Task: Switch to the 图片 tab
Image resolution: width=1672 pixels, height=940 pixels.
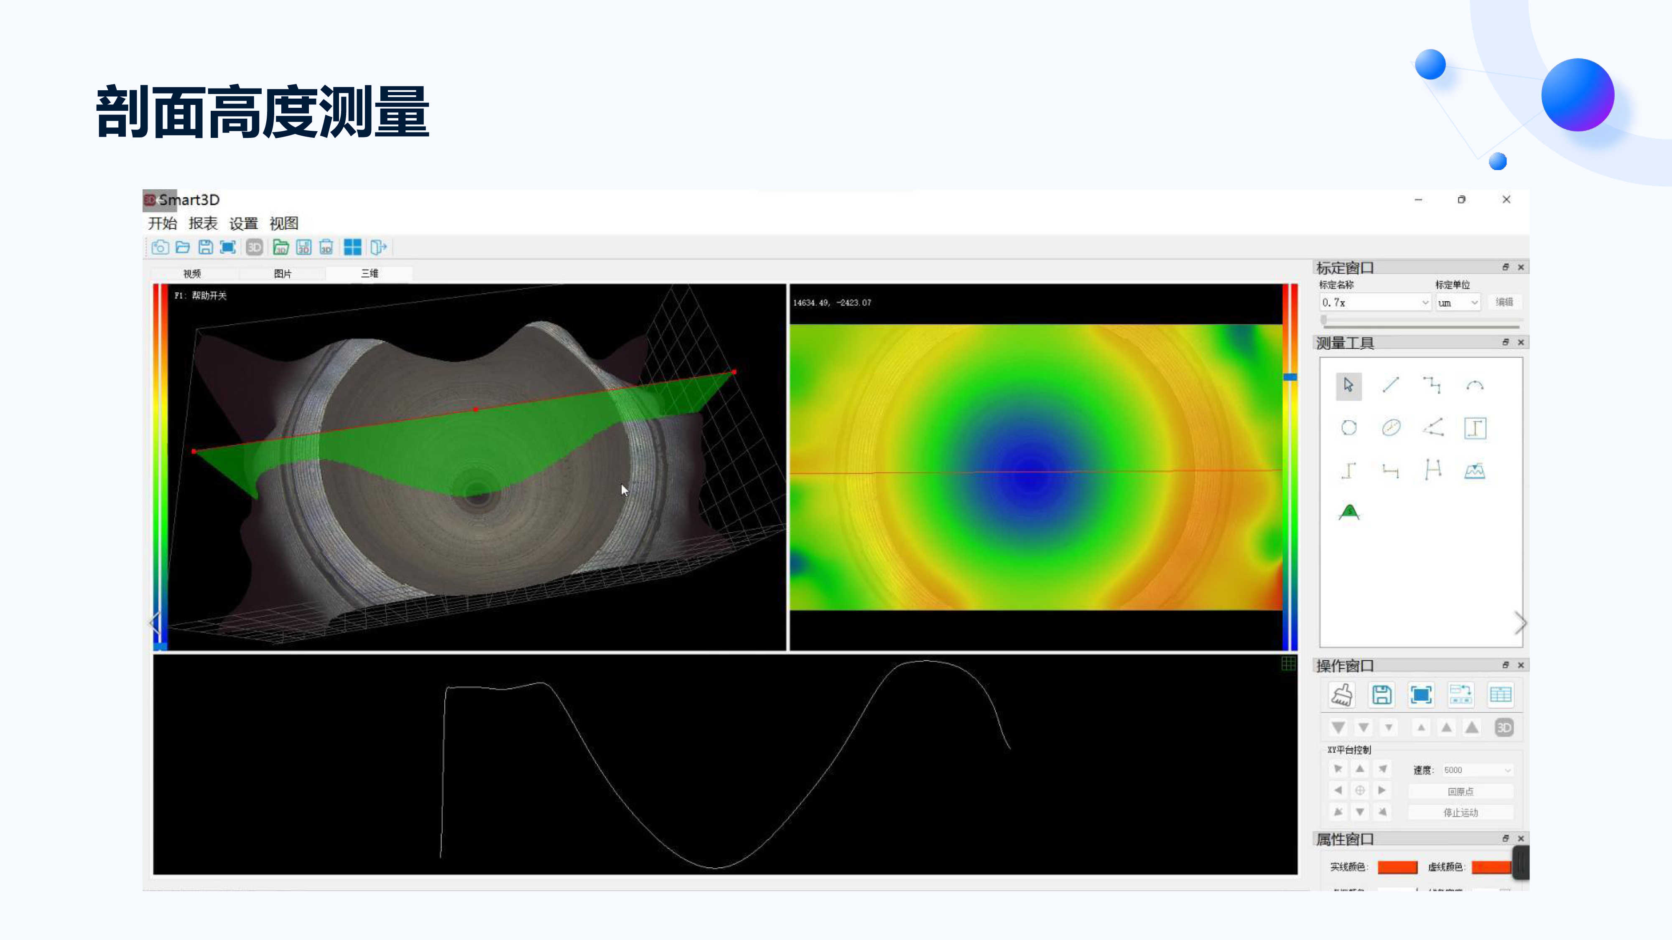Action: coord(282,274)
